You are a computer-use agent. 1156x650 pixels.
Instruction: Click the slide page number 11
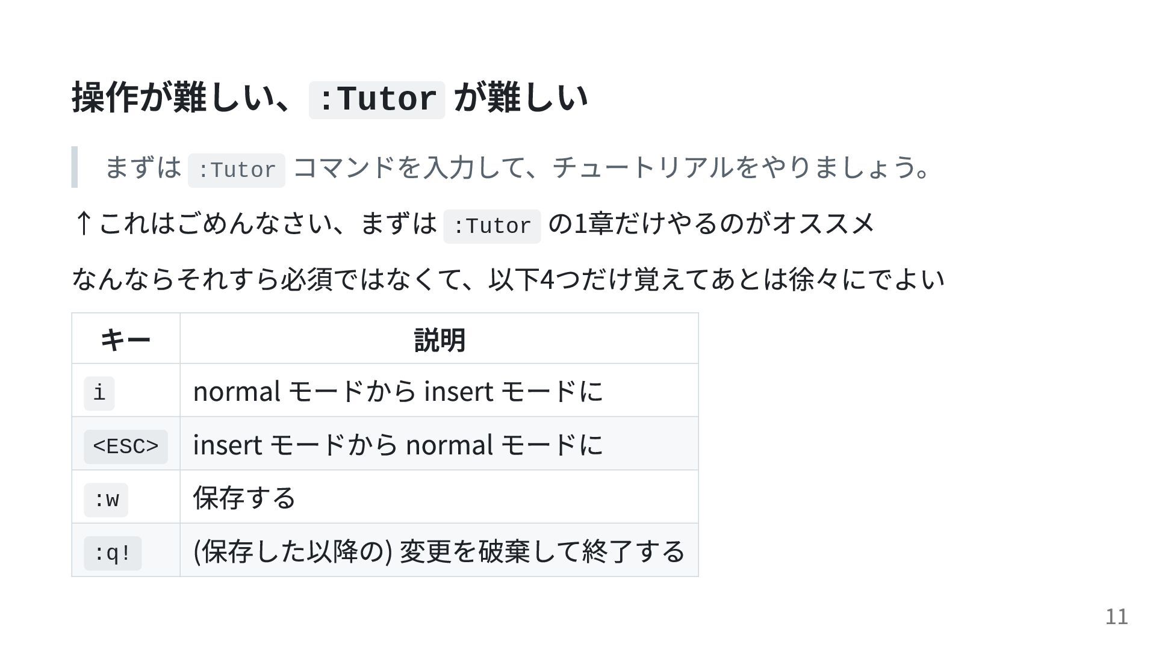click(1117, 617)
